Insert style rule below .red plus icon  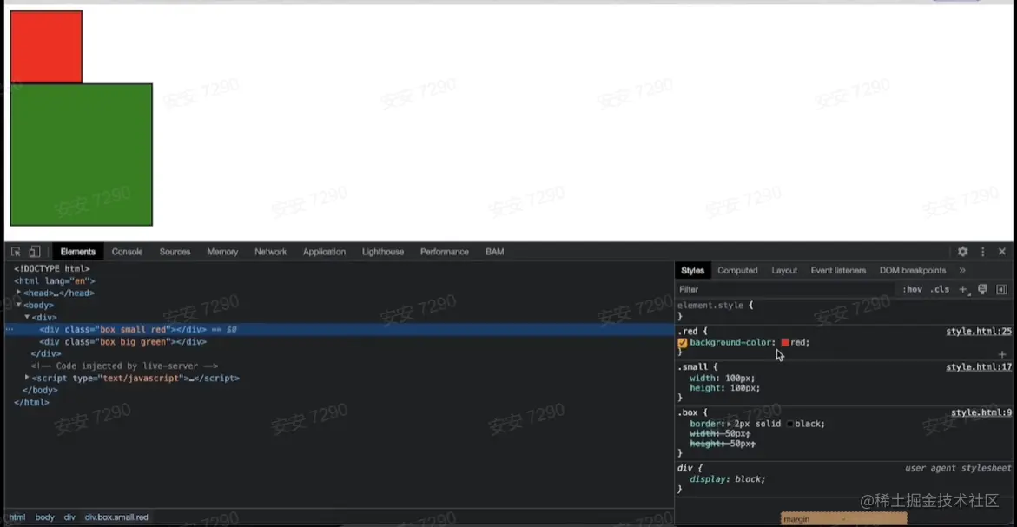point(1002,354)
